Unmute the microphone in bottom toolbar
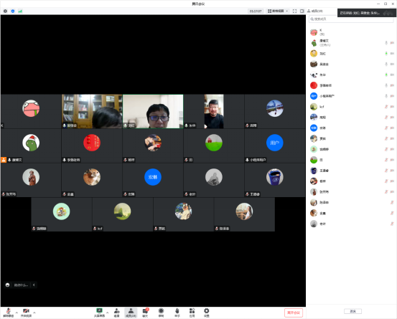The height and width of the screenshot is (319, 397). click(x=9, y=313)
